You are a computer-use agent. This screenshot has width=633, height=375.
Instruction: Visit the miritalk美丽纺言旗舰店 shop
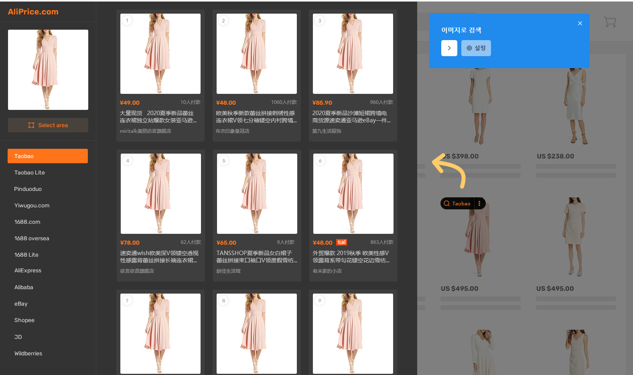(145, 131)
